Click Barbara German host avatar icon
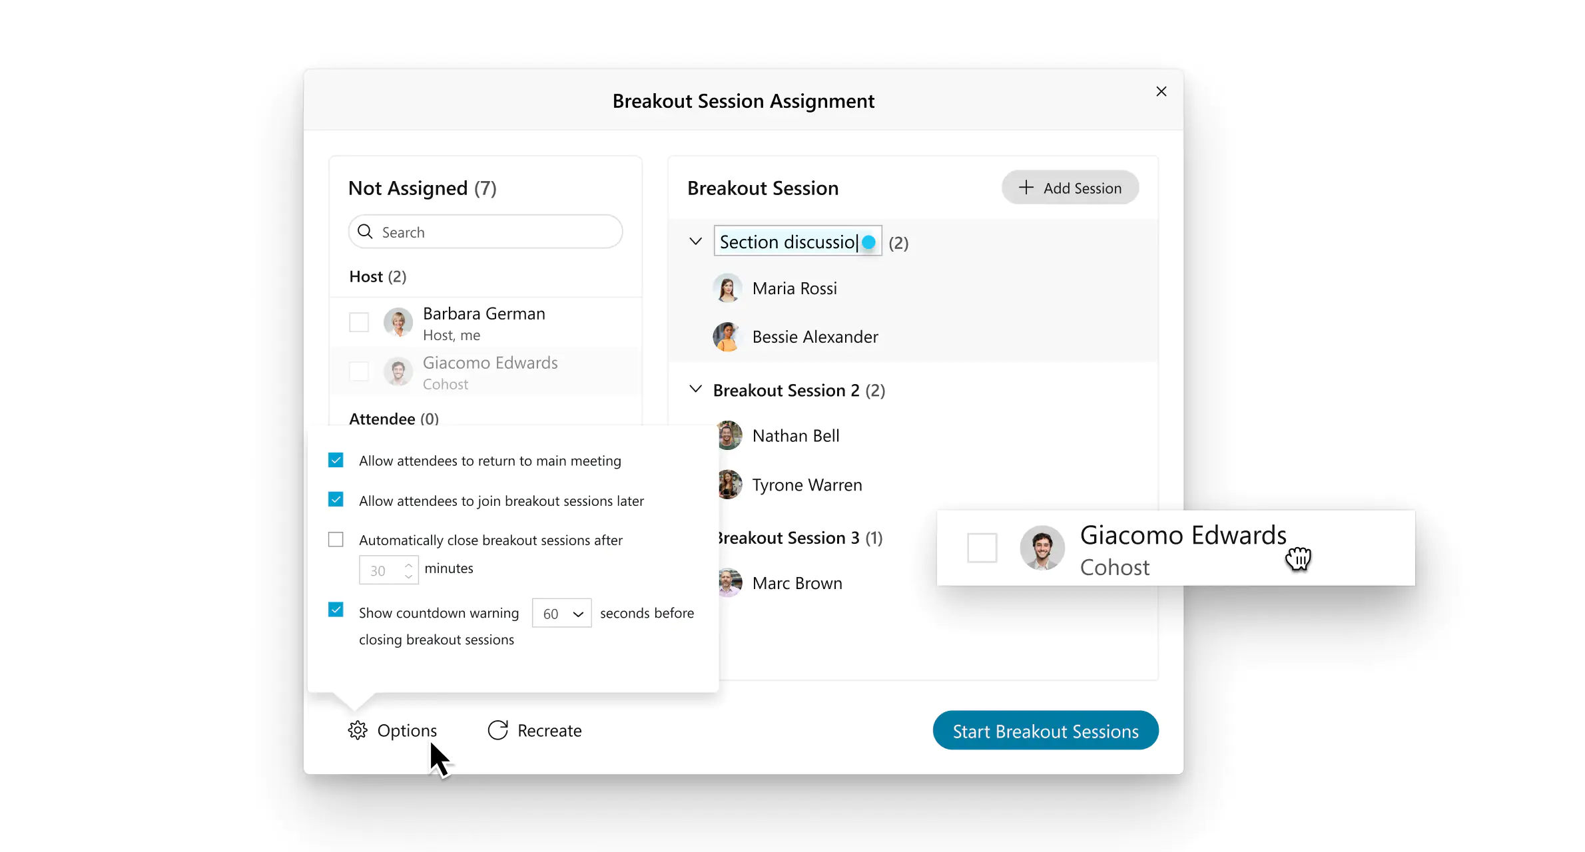The image size is (1585, 852). 399,322
